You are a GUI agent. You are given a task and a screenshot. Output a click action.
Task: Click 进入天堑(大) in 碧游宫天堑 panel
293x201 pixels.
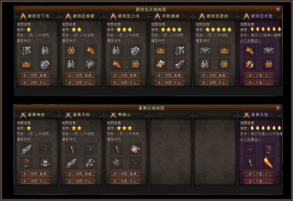[259, 75]
